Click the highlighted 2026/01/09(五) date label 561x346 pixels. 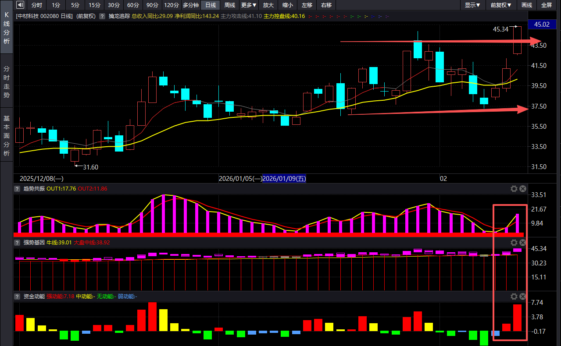pos(284,179)
